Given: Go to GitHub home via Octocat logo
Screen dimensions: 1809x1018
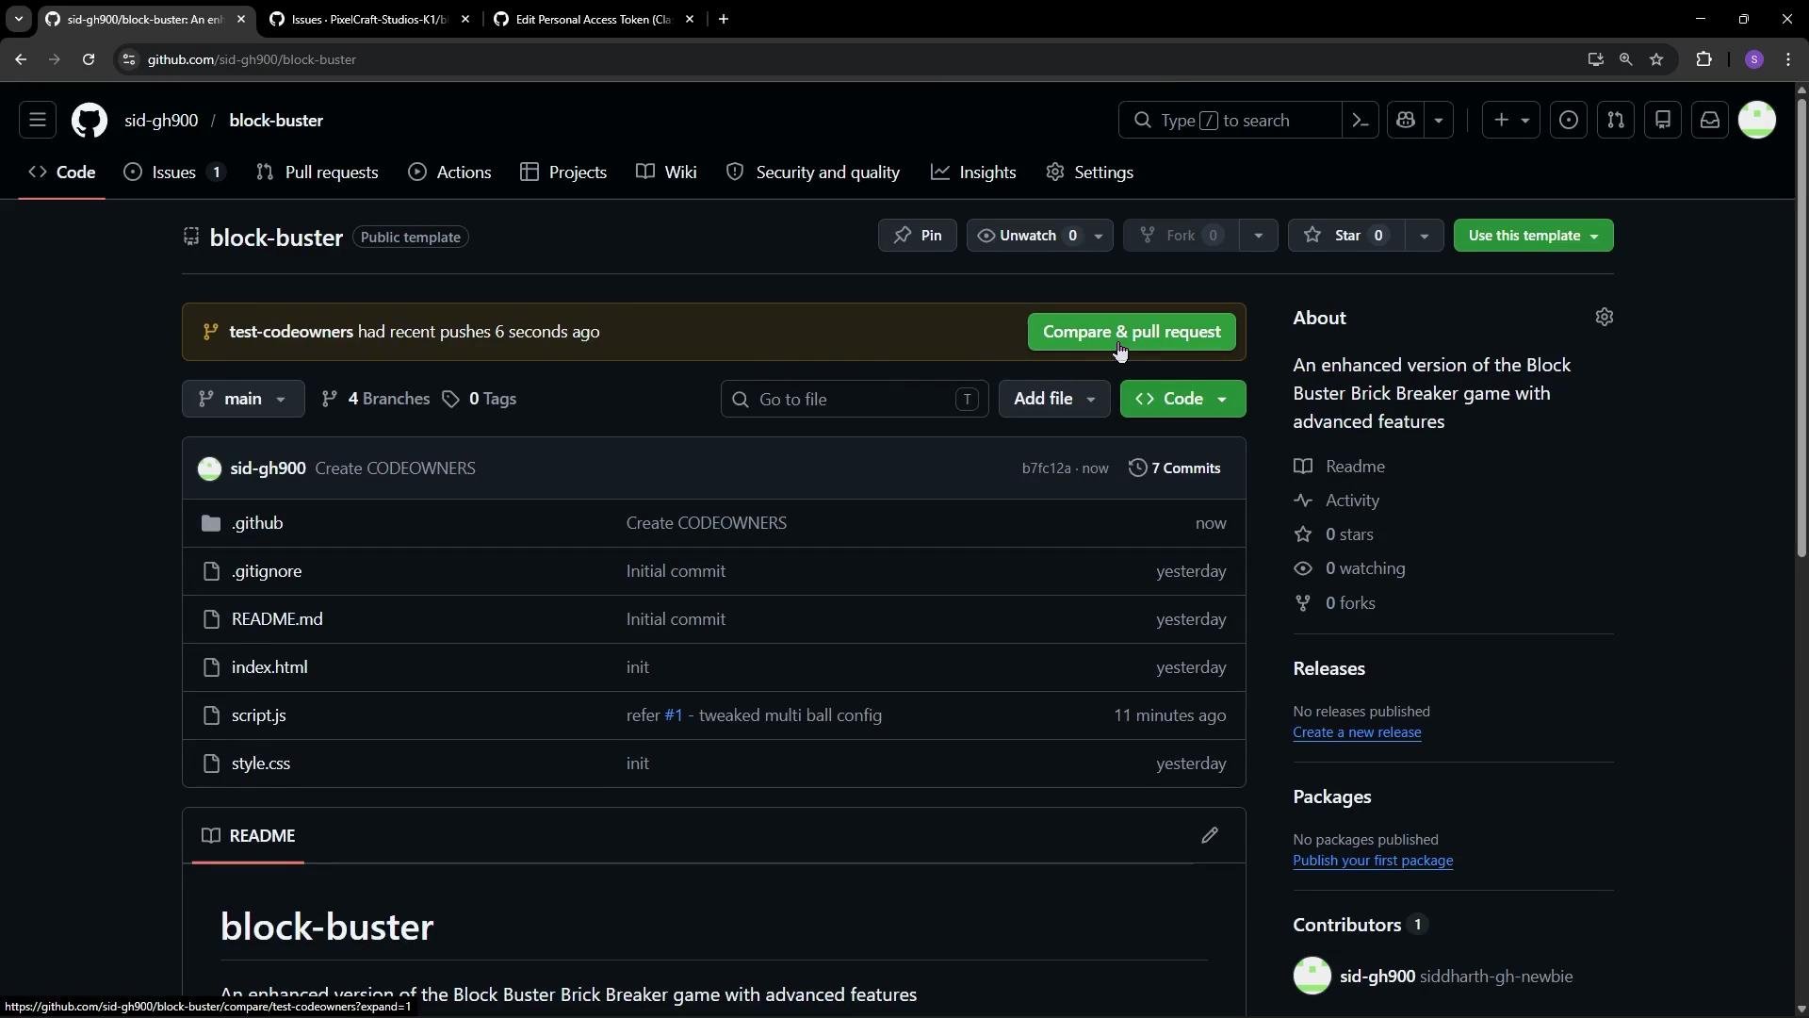Looking at the screenshot, I should pos(90,121).
